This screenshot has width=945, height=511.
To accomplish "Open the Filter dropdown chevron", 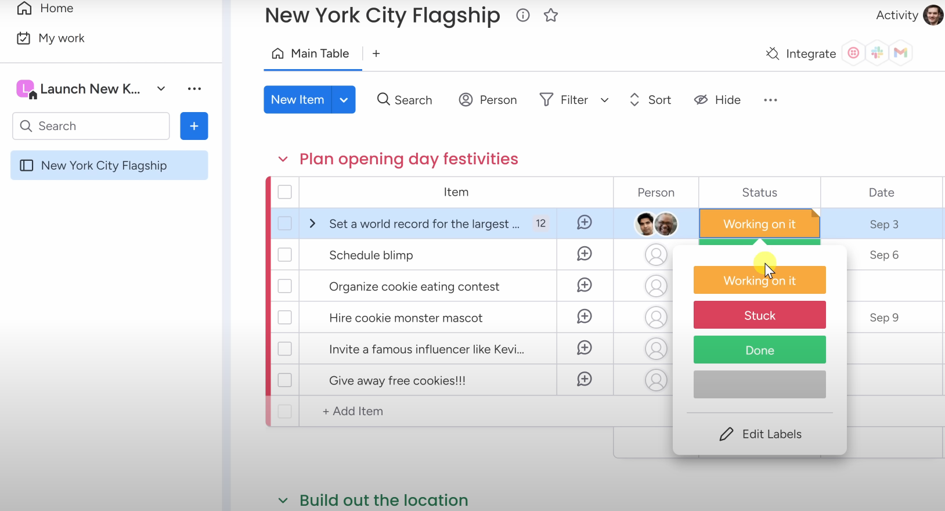I will [x=604, y=100].
